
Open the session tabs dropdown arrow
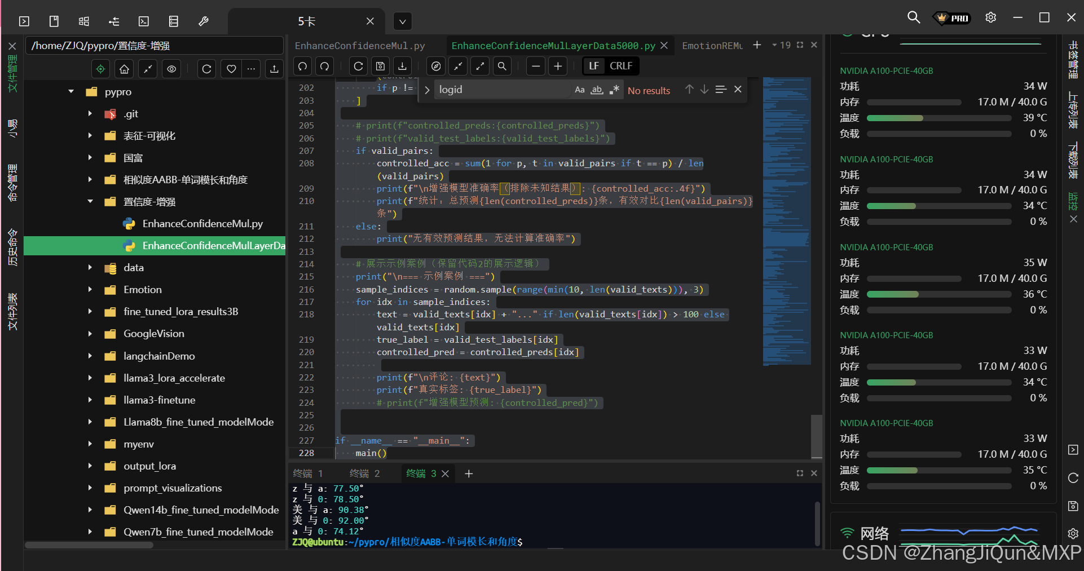coord(402,22)
